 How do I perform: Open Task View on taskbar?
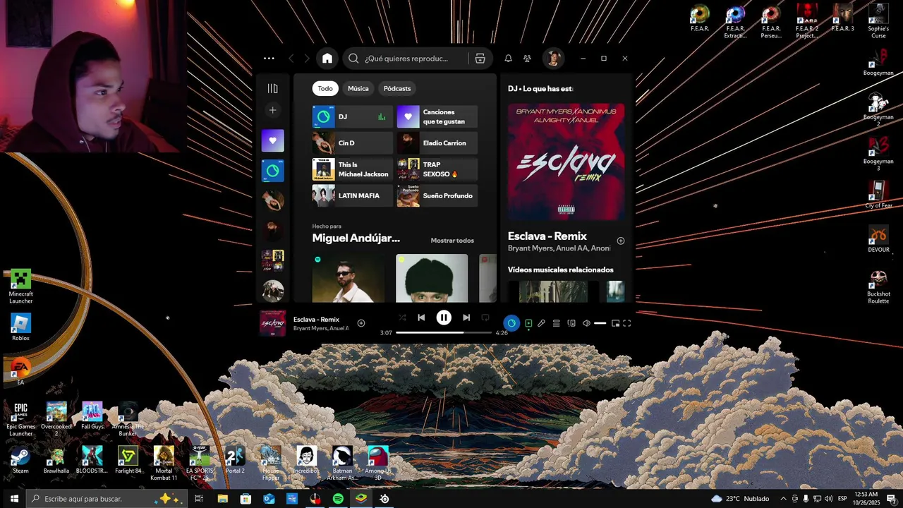pyautogui.click(x=199, y=499)
